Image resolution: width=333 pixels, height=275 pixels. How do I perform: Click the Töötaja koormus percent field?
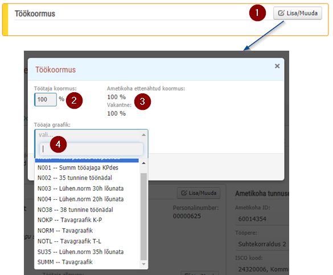[x=46, y=100]
